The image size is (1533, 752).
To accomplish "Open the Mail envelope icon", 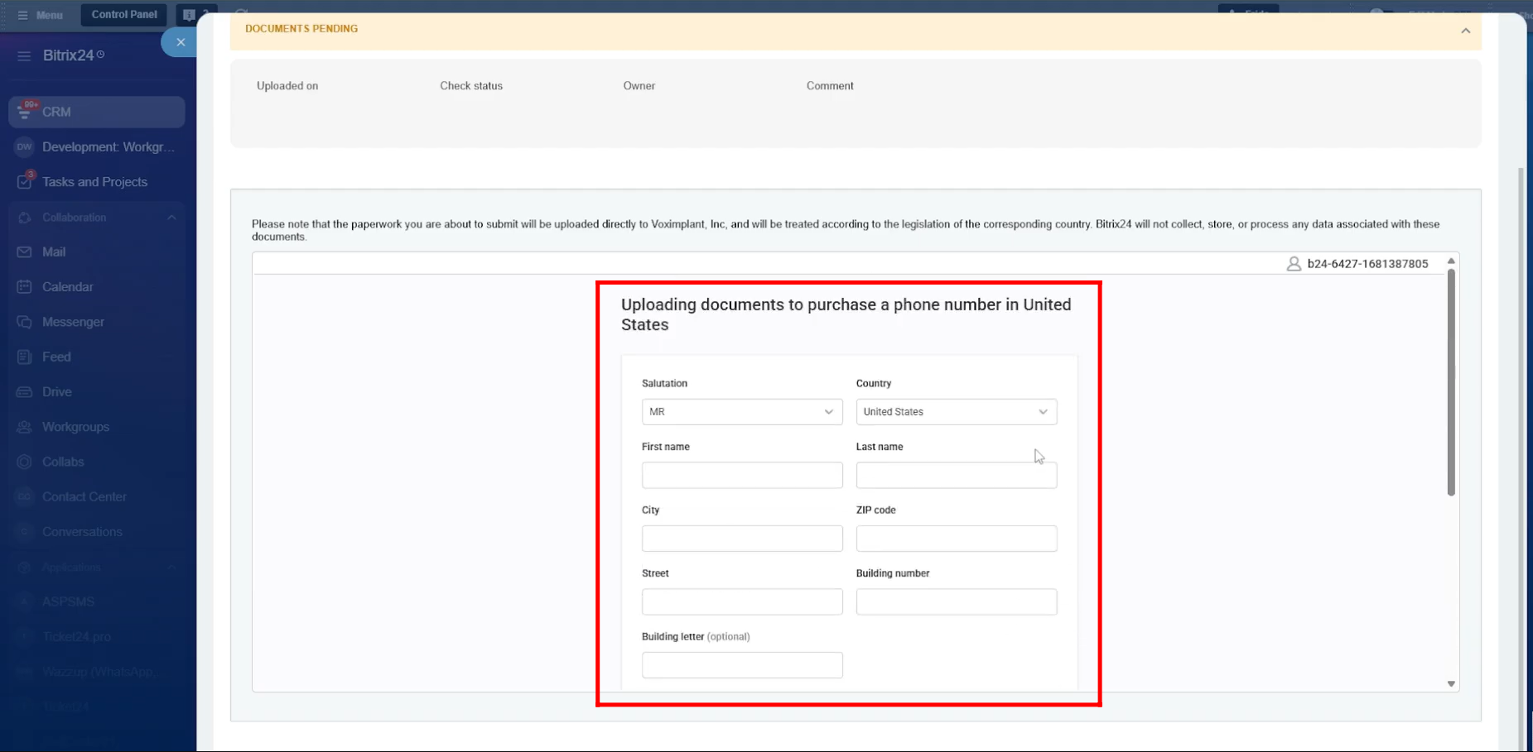I will click(24, 252).
